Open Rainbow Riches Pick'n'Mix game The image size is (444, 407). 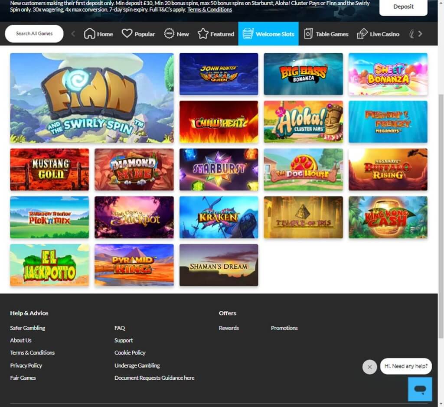click(49, 217)
